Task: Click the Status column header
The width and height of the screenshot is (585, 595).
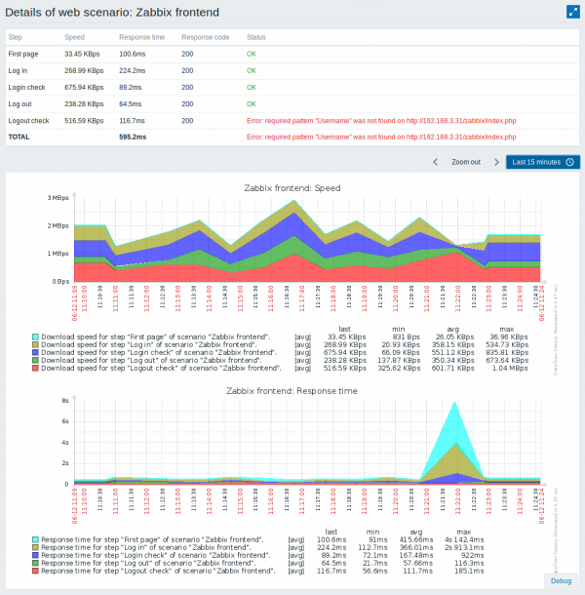Action: click(256, 36)
